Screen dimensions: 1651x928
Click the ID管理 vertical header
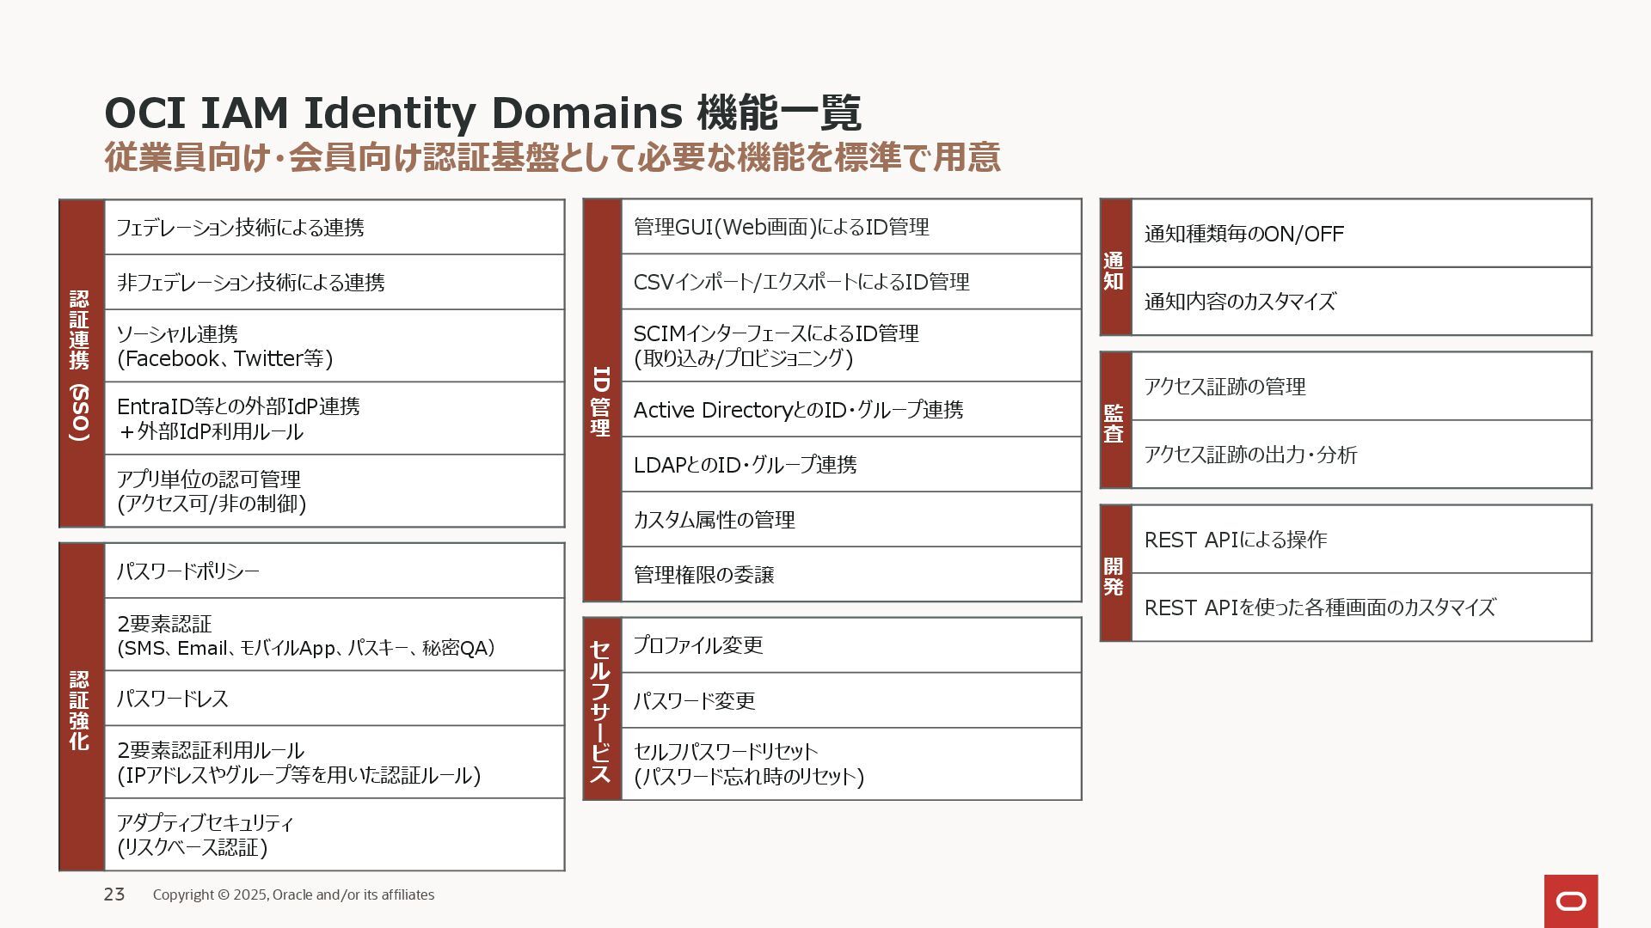pyautogui.click(x=602, y=400)
